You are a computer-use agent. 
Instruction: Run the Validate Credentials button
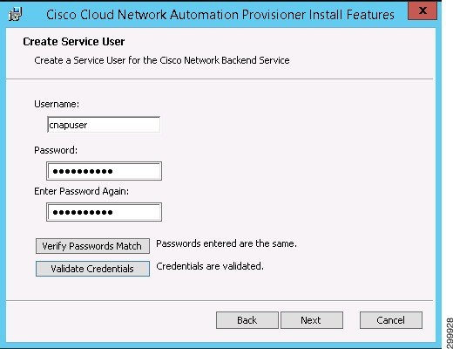(x=92, y=269)
